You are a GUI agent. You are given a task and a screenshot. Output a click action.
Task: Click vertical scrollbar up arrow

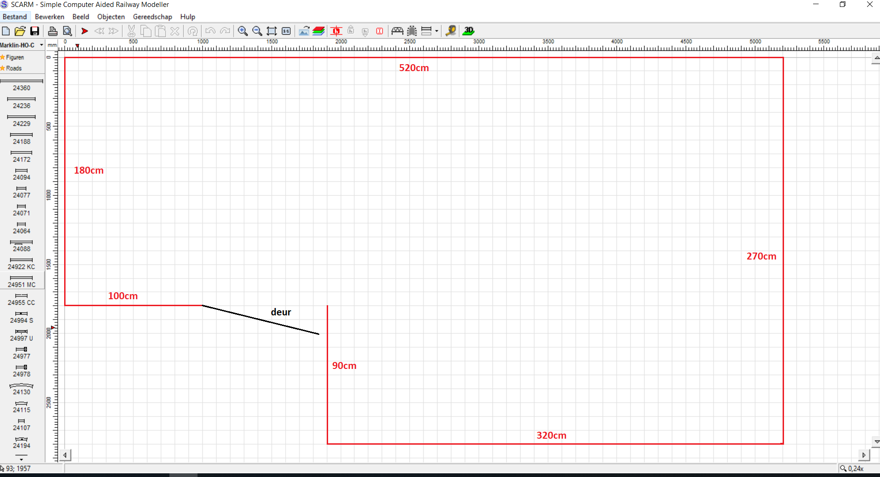(876, 59)
